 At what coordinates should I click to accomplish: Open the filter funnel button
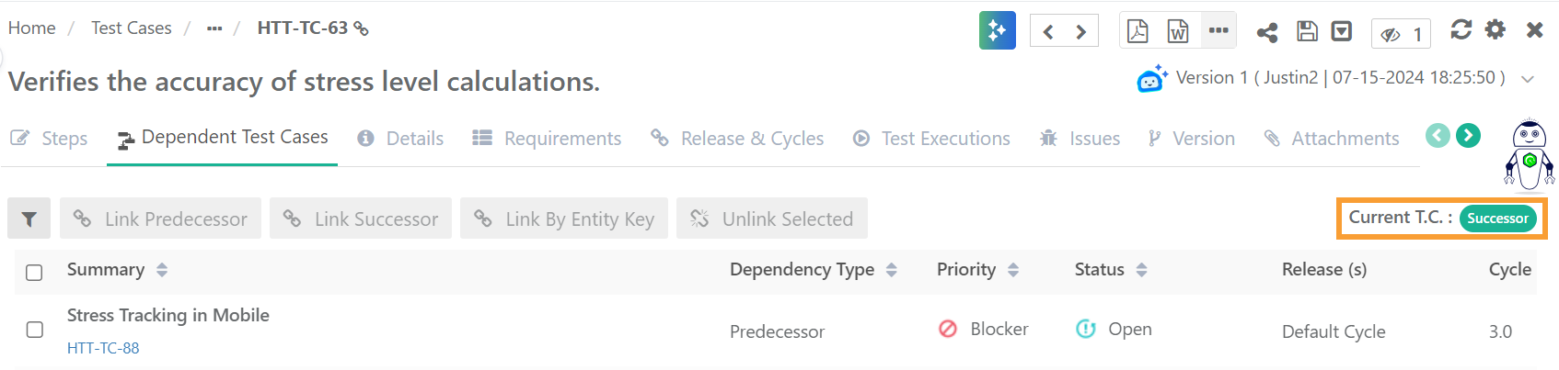[29, 219]
